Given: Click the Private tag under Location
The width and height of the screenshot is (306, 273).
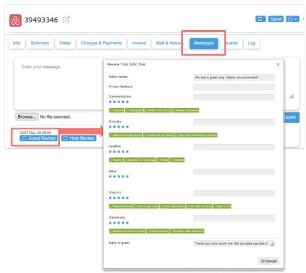Looking at the screenshot, I should (x=163, y=160).
